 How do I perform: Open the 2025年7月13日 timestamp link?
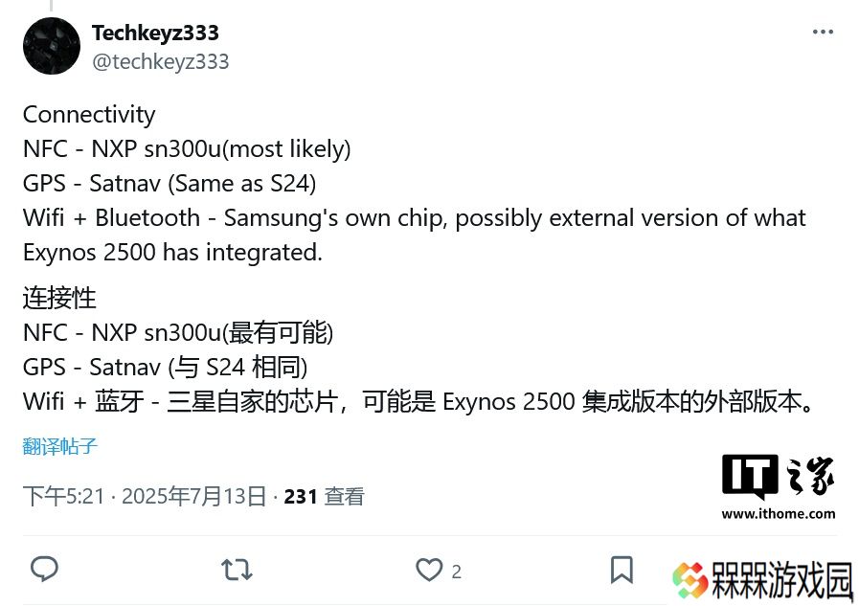[x=193, y=496]
